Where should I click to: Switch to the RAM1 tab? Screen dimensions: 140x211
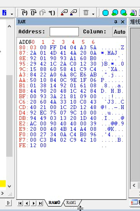coord(71,202)
